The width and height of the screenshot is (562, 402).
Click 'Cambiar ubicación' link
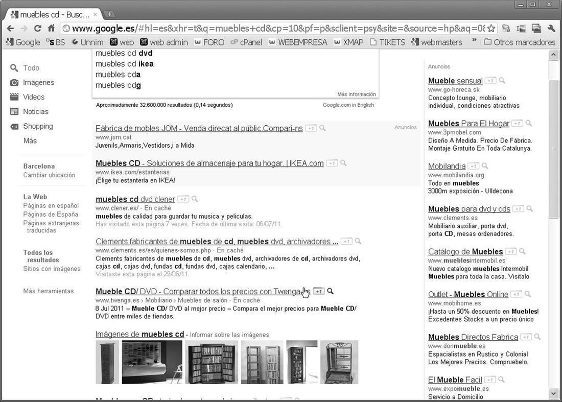[x=49, y=175]
